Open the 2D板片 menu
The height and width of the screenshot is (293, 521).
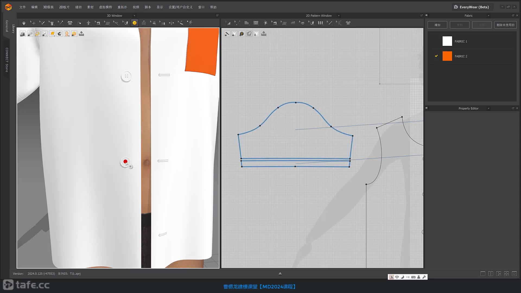click(x=64, y=7)
